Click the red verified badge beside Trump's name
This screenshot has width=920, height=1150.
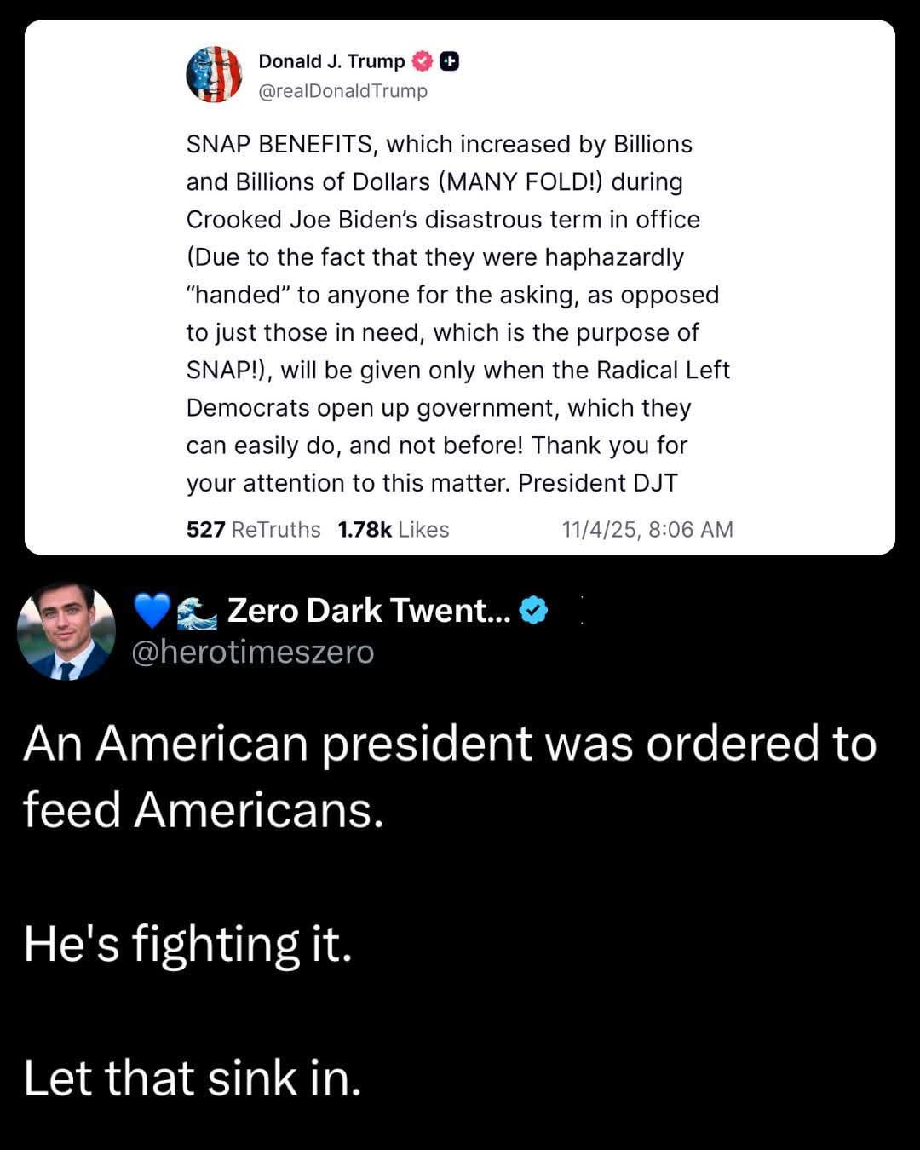(422, 61)
